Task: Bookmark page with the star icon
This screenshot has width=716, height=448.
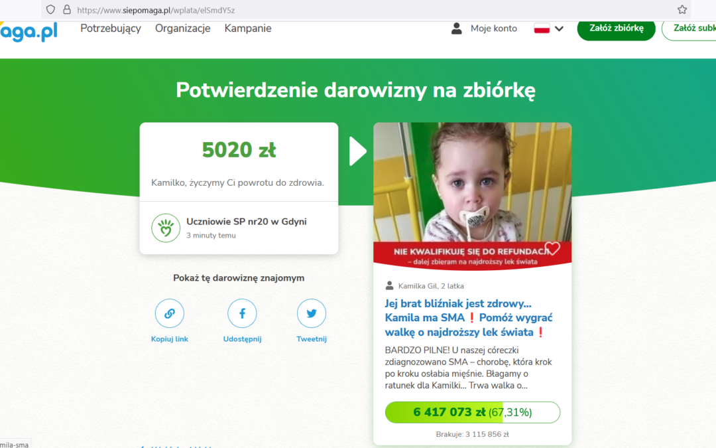Action: [682, 9]
